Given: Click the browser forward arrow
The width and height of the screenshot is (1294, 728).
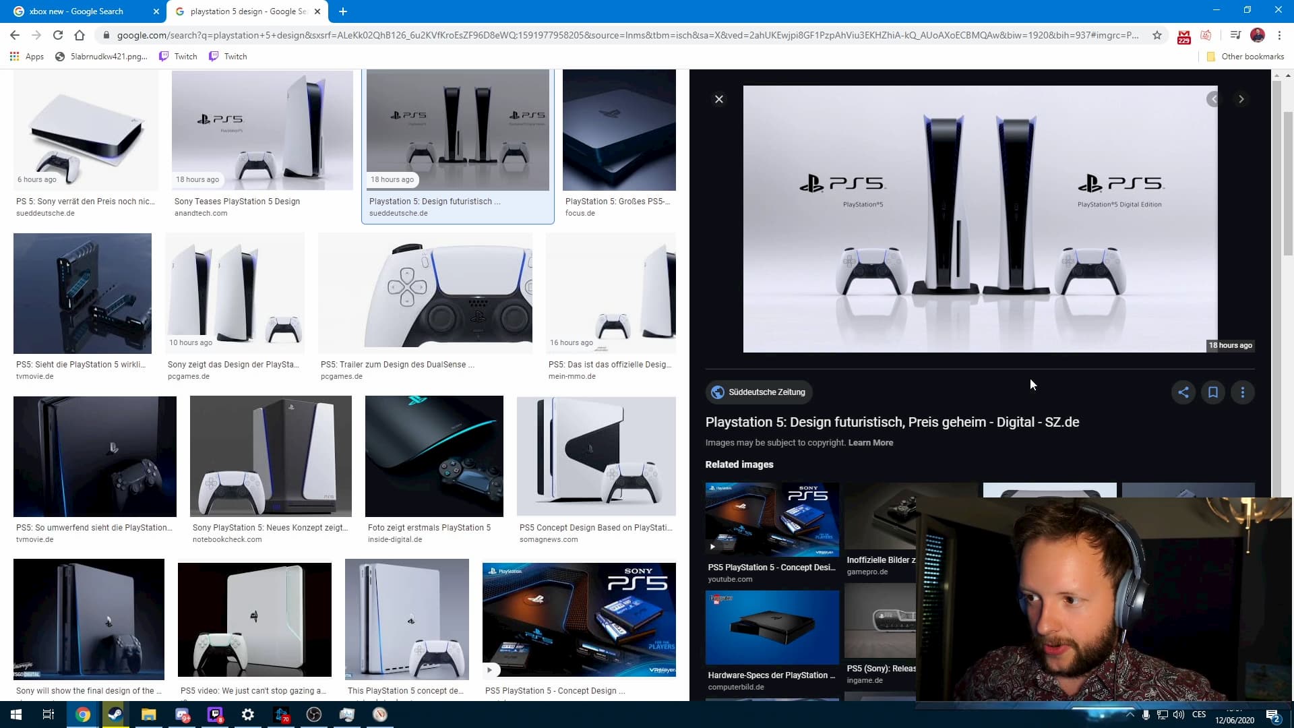Looking at the screenshot, I should pyautogui.click(x=36, y=35).
